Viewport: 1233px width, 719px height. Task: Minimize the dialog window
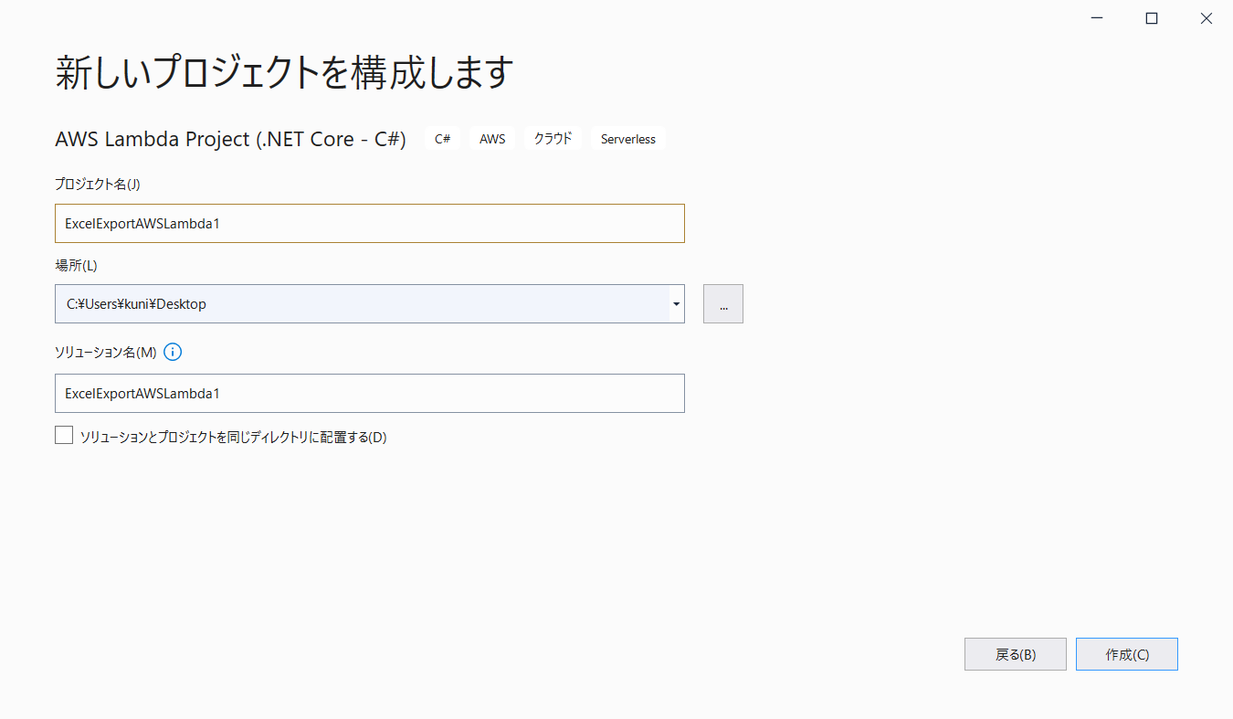(x=1097, y=18)
